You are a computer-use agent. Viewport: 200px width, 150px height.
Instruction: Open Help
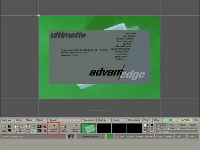click(196, 120)
